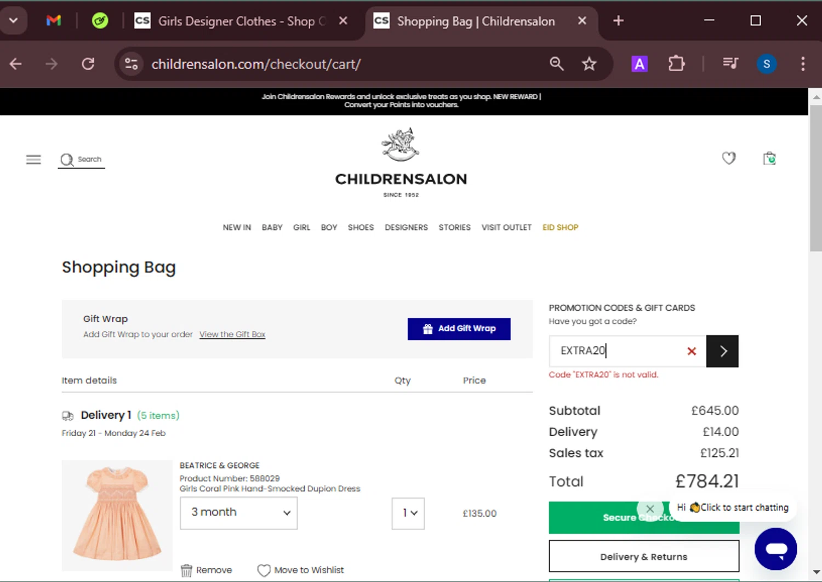Open the green pinned tab icon
The width and height of the screenshot is (822, 582).
pos(100,21)
